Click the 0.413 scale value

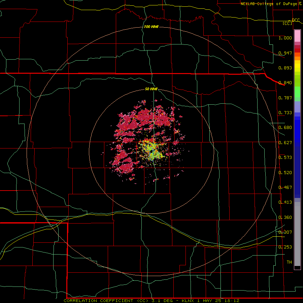pyautogui.click(x=285, y=202)
